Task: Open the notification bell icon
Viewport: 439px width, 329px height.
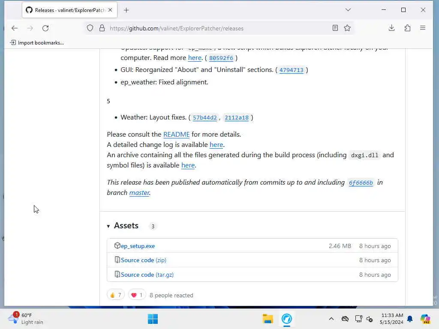Action: [410, 319]
